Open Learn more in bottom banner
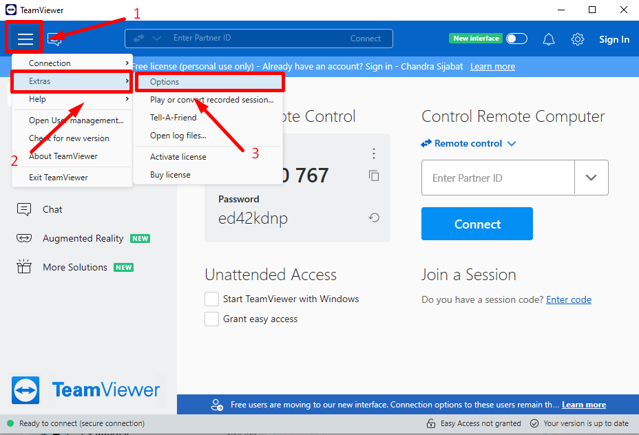The width and height of the screenshot is (639, 435). pos(584,405)
